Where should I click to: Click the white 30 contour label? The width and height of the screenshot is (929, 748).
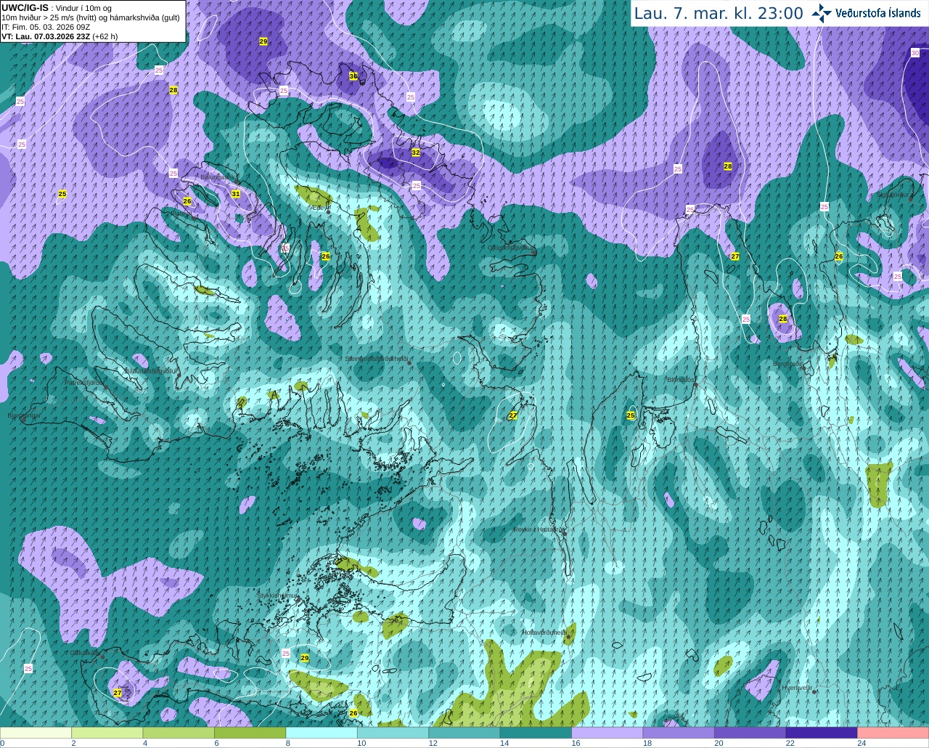click(x=915, y=52)
